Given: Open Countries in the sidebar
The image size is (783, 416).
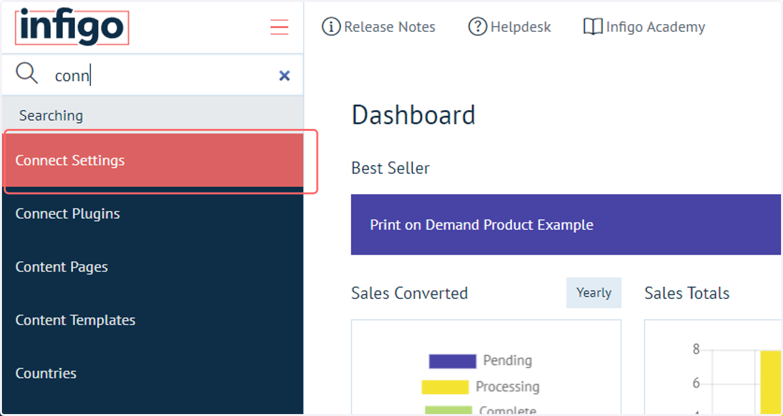Looking at the screenshot, I should pyautogui.click(x=153, y=374).
